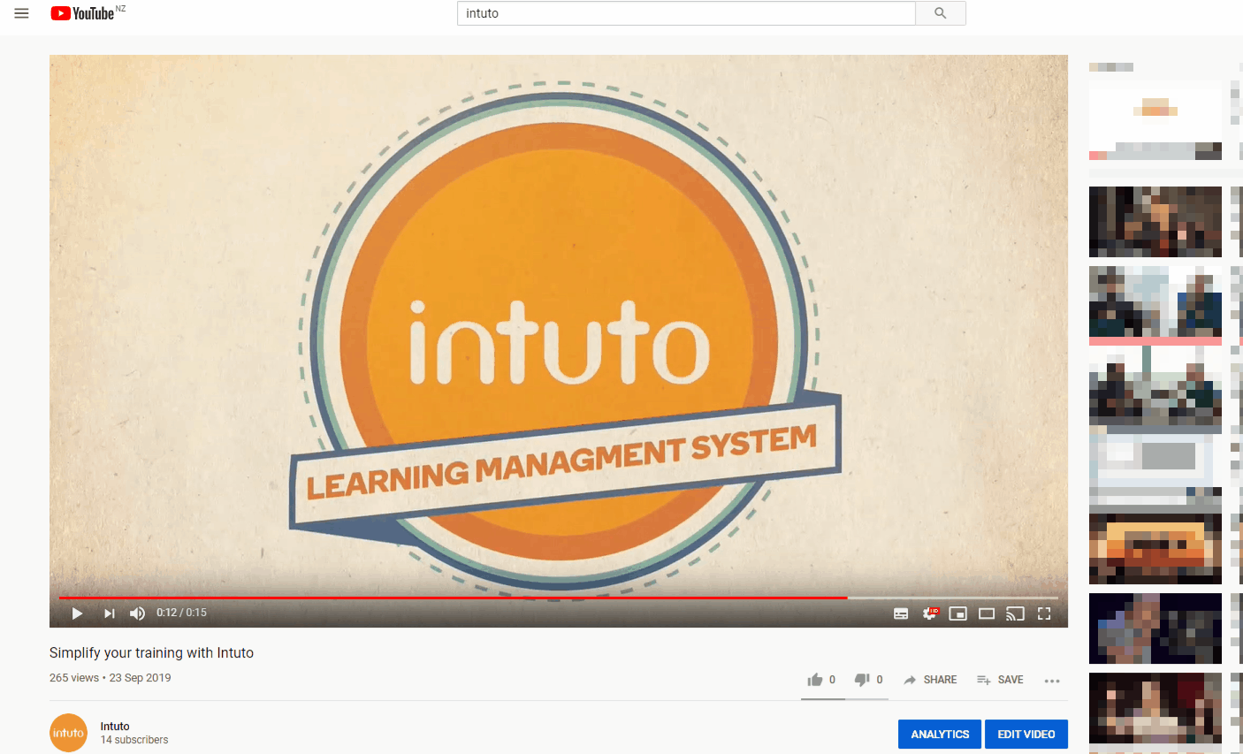Open the hamburger guide menu
This screenshot has height=754, width=1243.
(22, 13)
